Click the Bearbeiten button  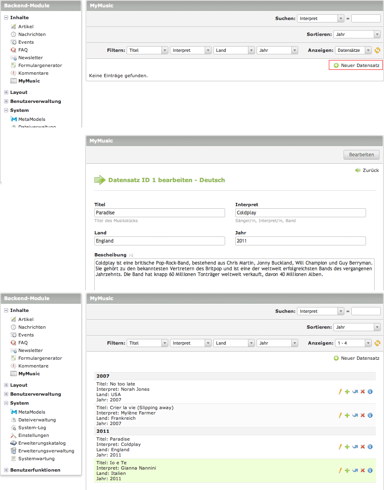[361, 155]
